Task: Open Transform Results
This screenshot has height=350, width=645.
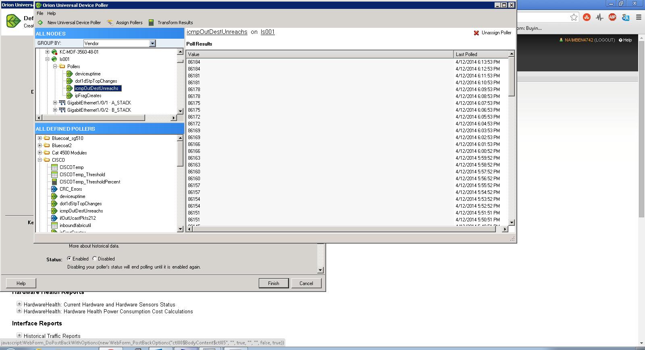Action: [175, 23]
